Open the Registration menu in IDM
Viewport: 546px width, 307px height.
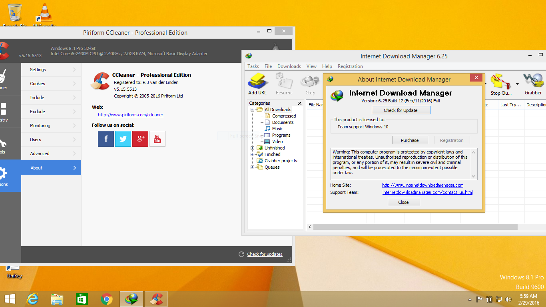coord(350,66)
